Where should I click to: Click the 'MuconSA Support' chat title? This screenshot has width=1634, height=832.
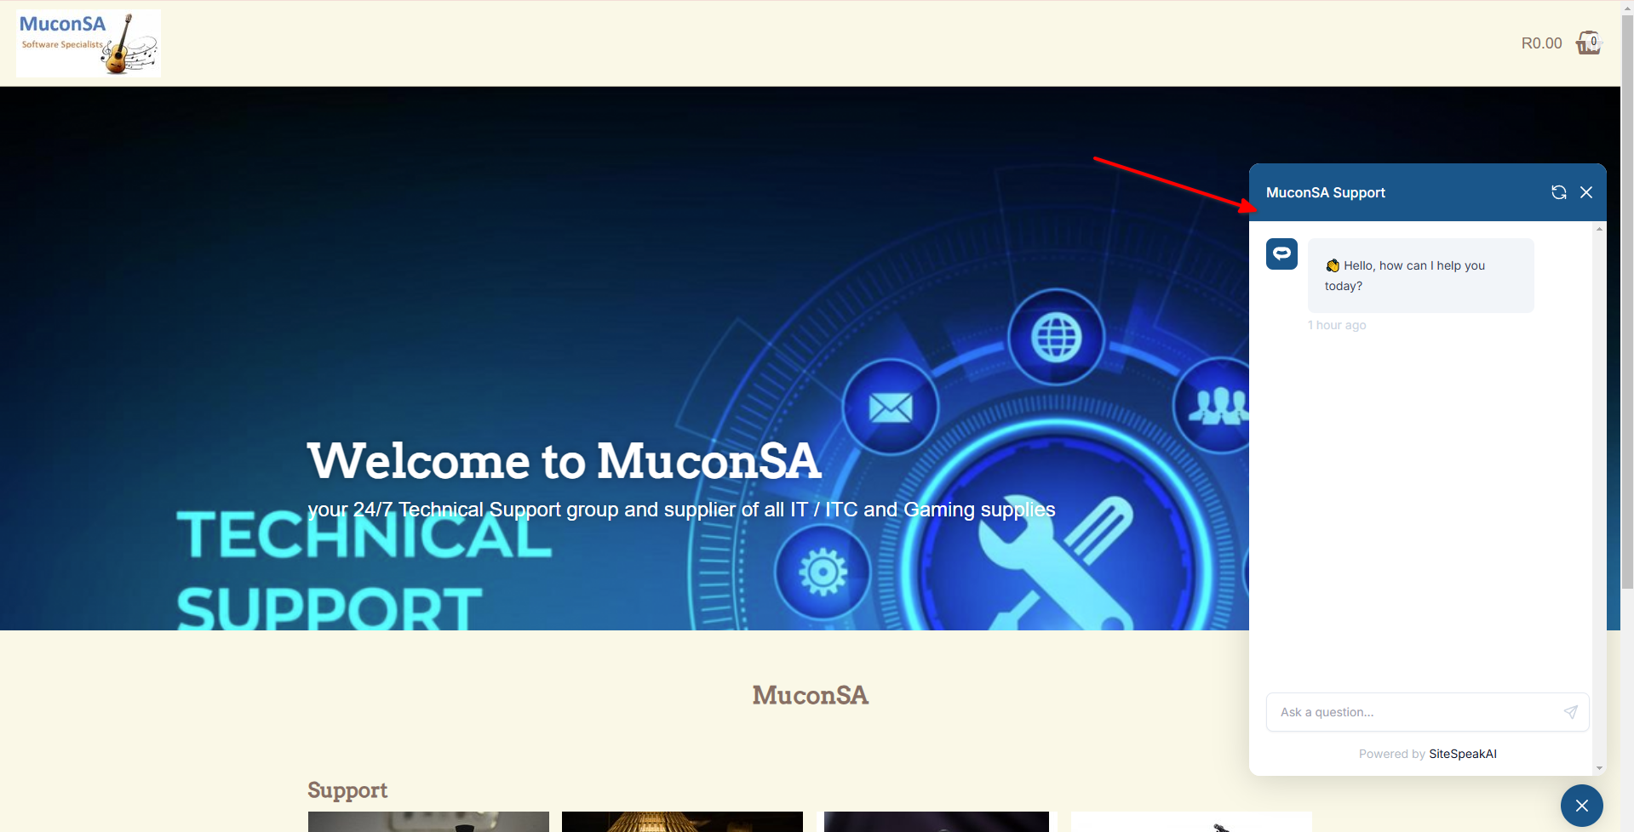[1325, 192]
